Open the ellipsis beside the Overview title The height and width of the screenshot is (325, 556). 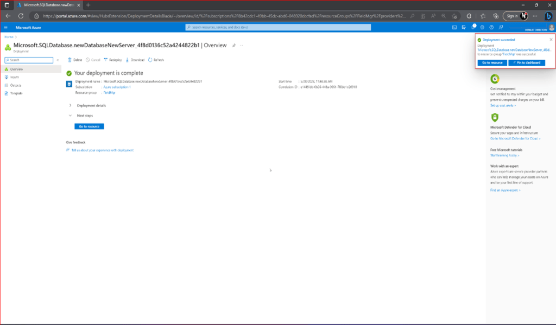pos(242,46)
